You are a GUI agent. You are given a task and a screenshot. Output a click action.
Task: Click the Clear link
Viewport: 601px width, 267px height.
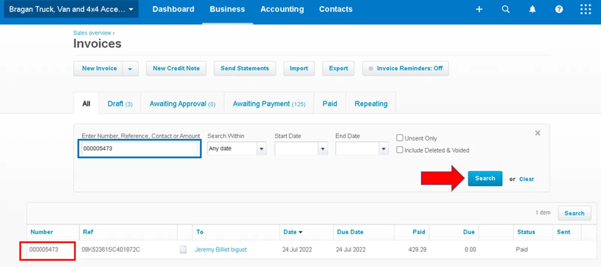(526, 179)
